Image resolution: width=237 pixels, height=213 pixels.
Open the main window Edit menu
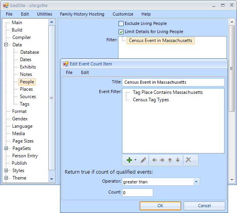click(x=25, y=14)
